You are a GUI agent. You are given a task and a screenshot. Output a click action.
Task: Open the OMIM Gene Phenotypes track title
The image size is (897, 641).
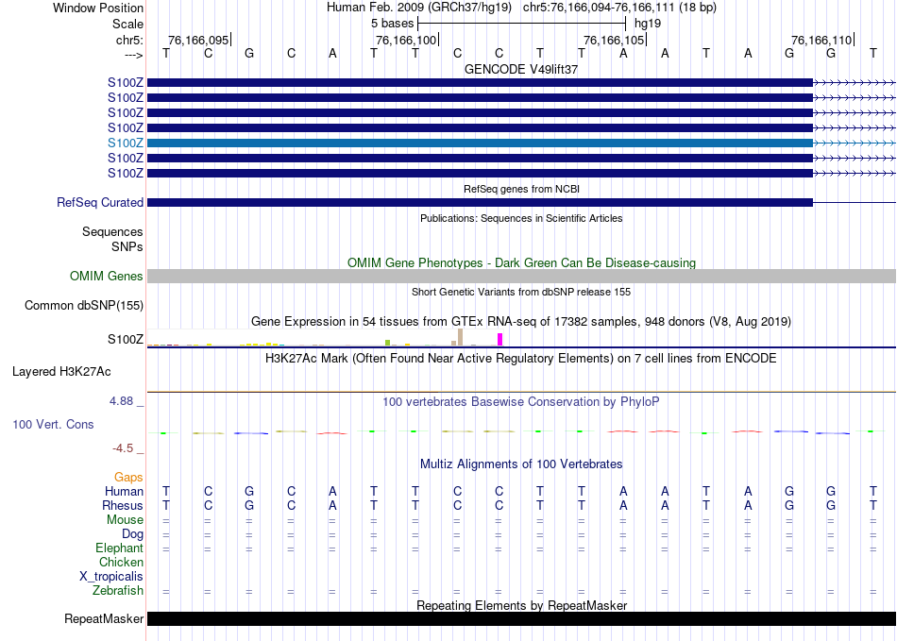pyautogui.click(x=521, y=262)
